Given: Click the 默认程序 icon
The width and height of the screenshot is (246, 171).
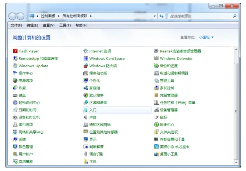Looking at the screenshot, I should tap(86, 95).
